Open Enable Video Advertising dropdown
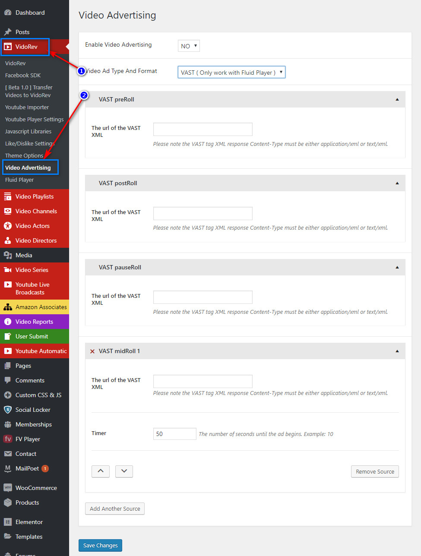Viewport: 421px width, 556px height. [x=189, y=46]
